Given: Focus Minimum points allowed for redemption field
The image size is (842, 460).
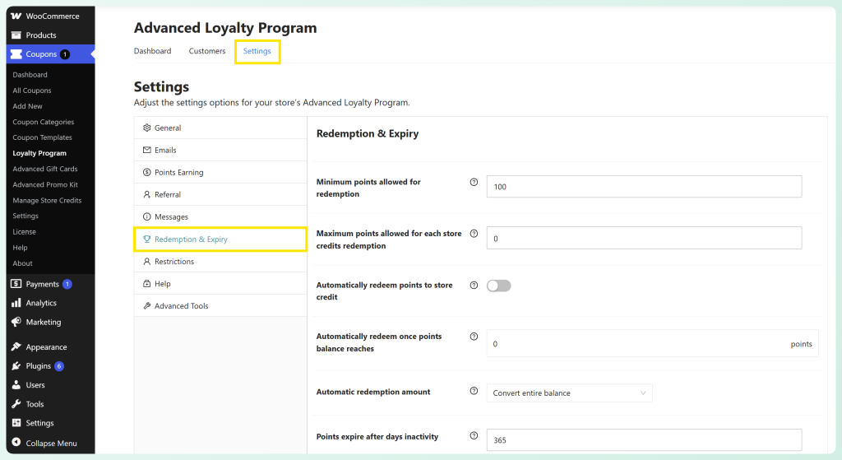Looking at the screenshot, I should pos(644,187).
